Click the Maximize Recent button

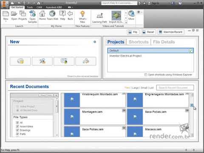tap(171, 32)
